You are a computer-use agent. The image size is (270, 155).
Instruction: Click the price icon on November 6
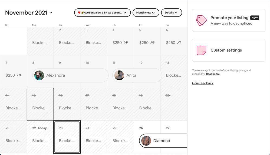(x=179, y=43)
